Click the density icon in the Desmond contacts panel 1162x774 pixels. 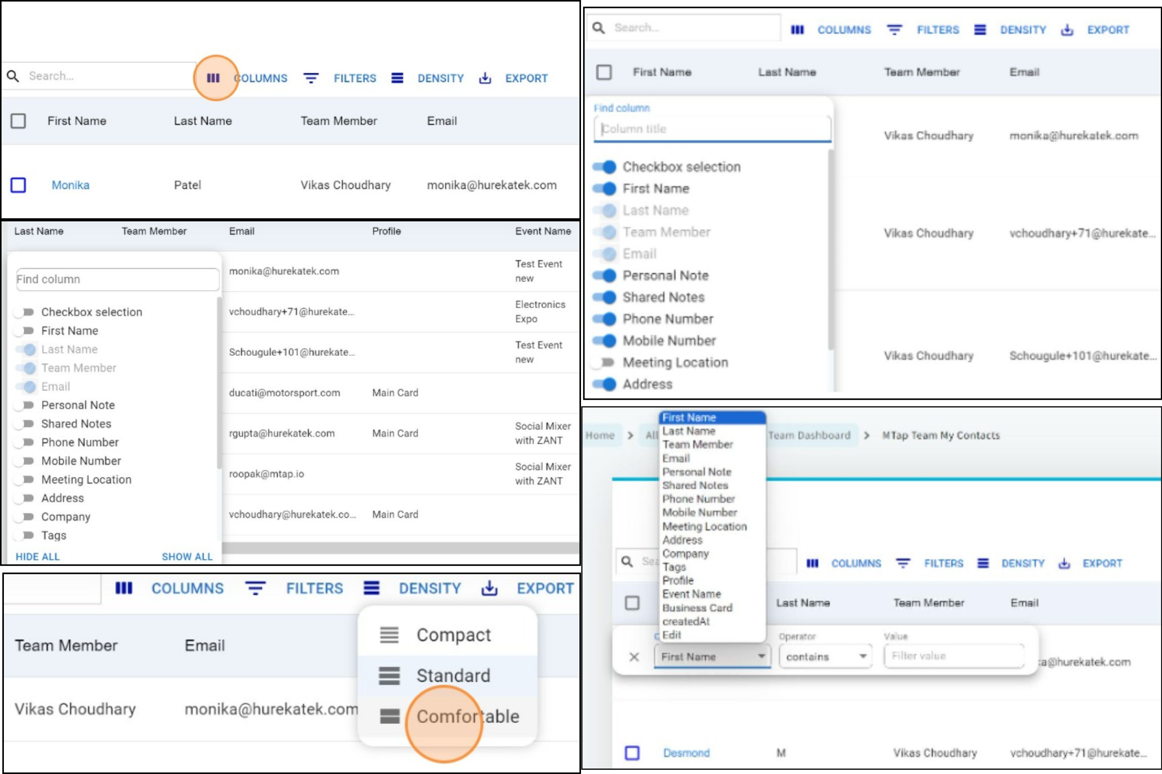click(x=983, y=563)
